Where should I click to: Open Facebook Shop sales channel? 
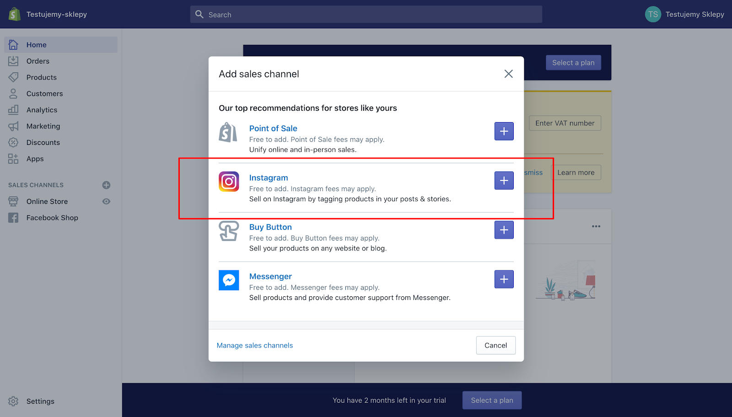click(52, 218)
